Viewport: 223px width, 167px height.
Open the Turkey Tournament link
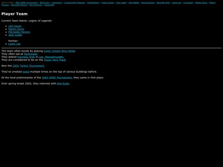[x=32, y=66]
